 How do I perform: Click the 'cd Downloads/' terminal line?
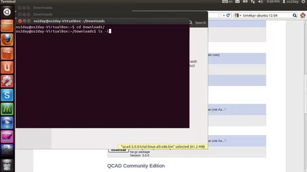(60, 27)
